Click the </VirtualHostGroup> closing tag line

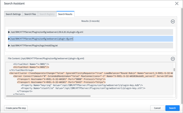point(22,70)
